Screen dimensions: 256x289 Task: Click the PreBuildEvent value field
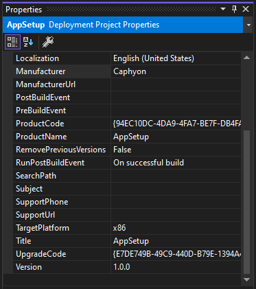(176, 111)
